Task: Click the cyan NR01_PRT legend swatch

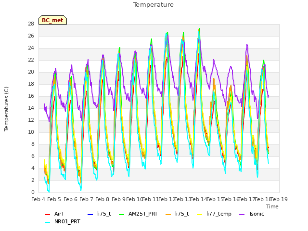Action: click(x=47, y=222)
